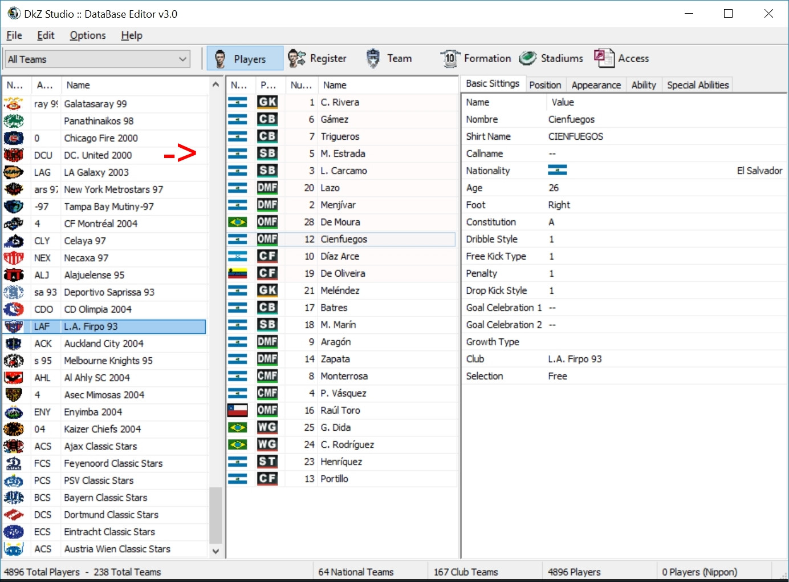The width and height of the screenshot is (789, 582).
Task: Click the Nombre value Cienfuegos
Action: pos(571,119)
